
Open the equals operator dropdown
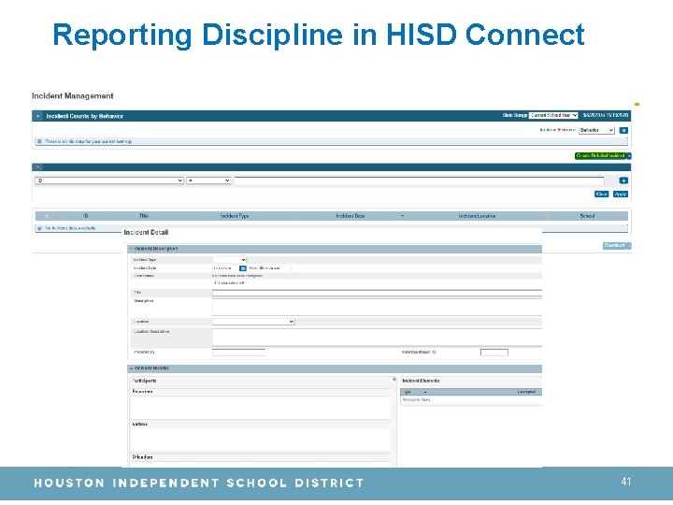point(208,180)
